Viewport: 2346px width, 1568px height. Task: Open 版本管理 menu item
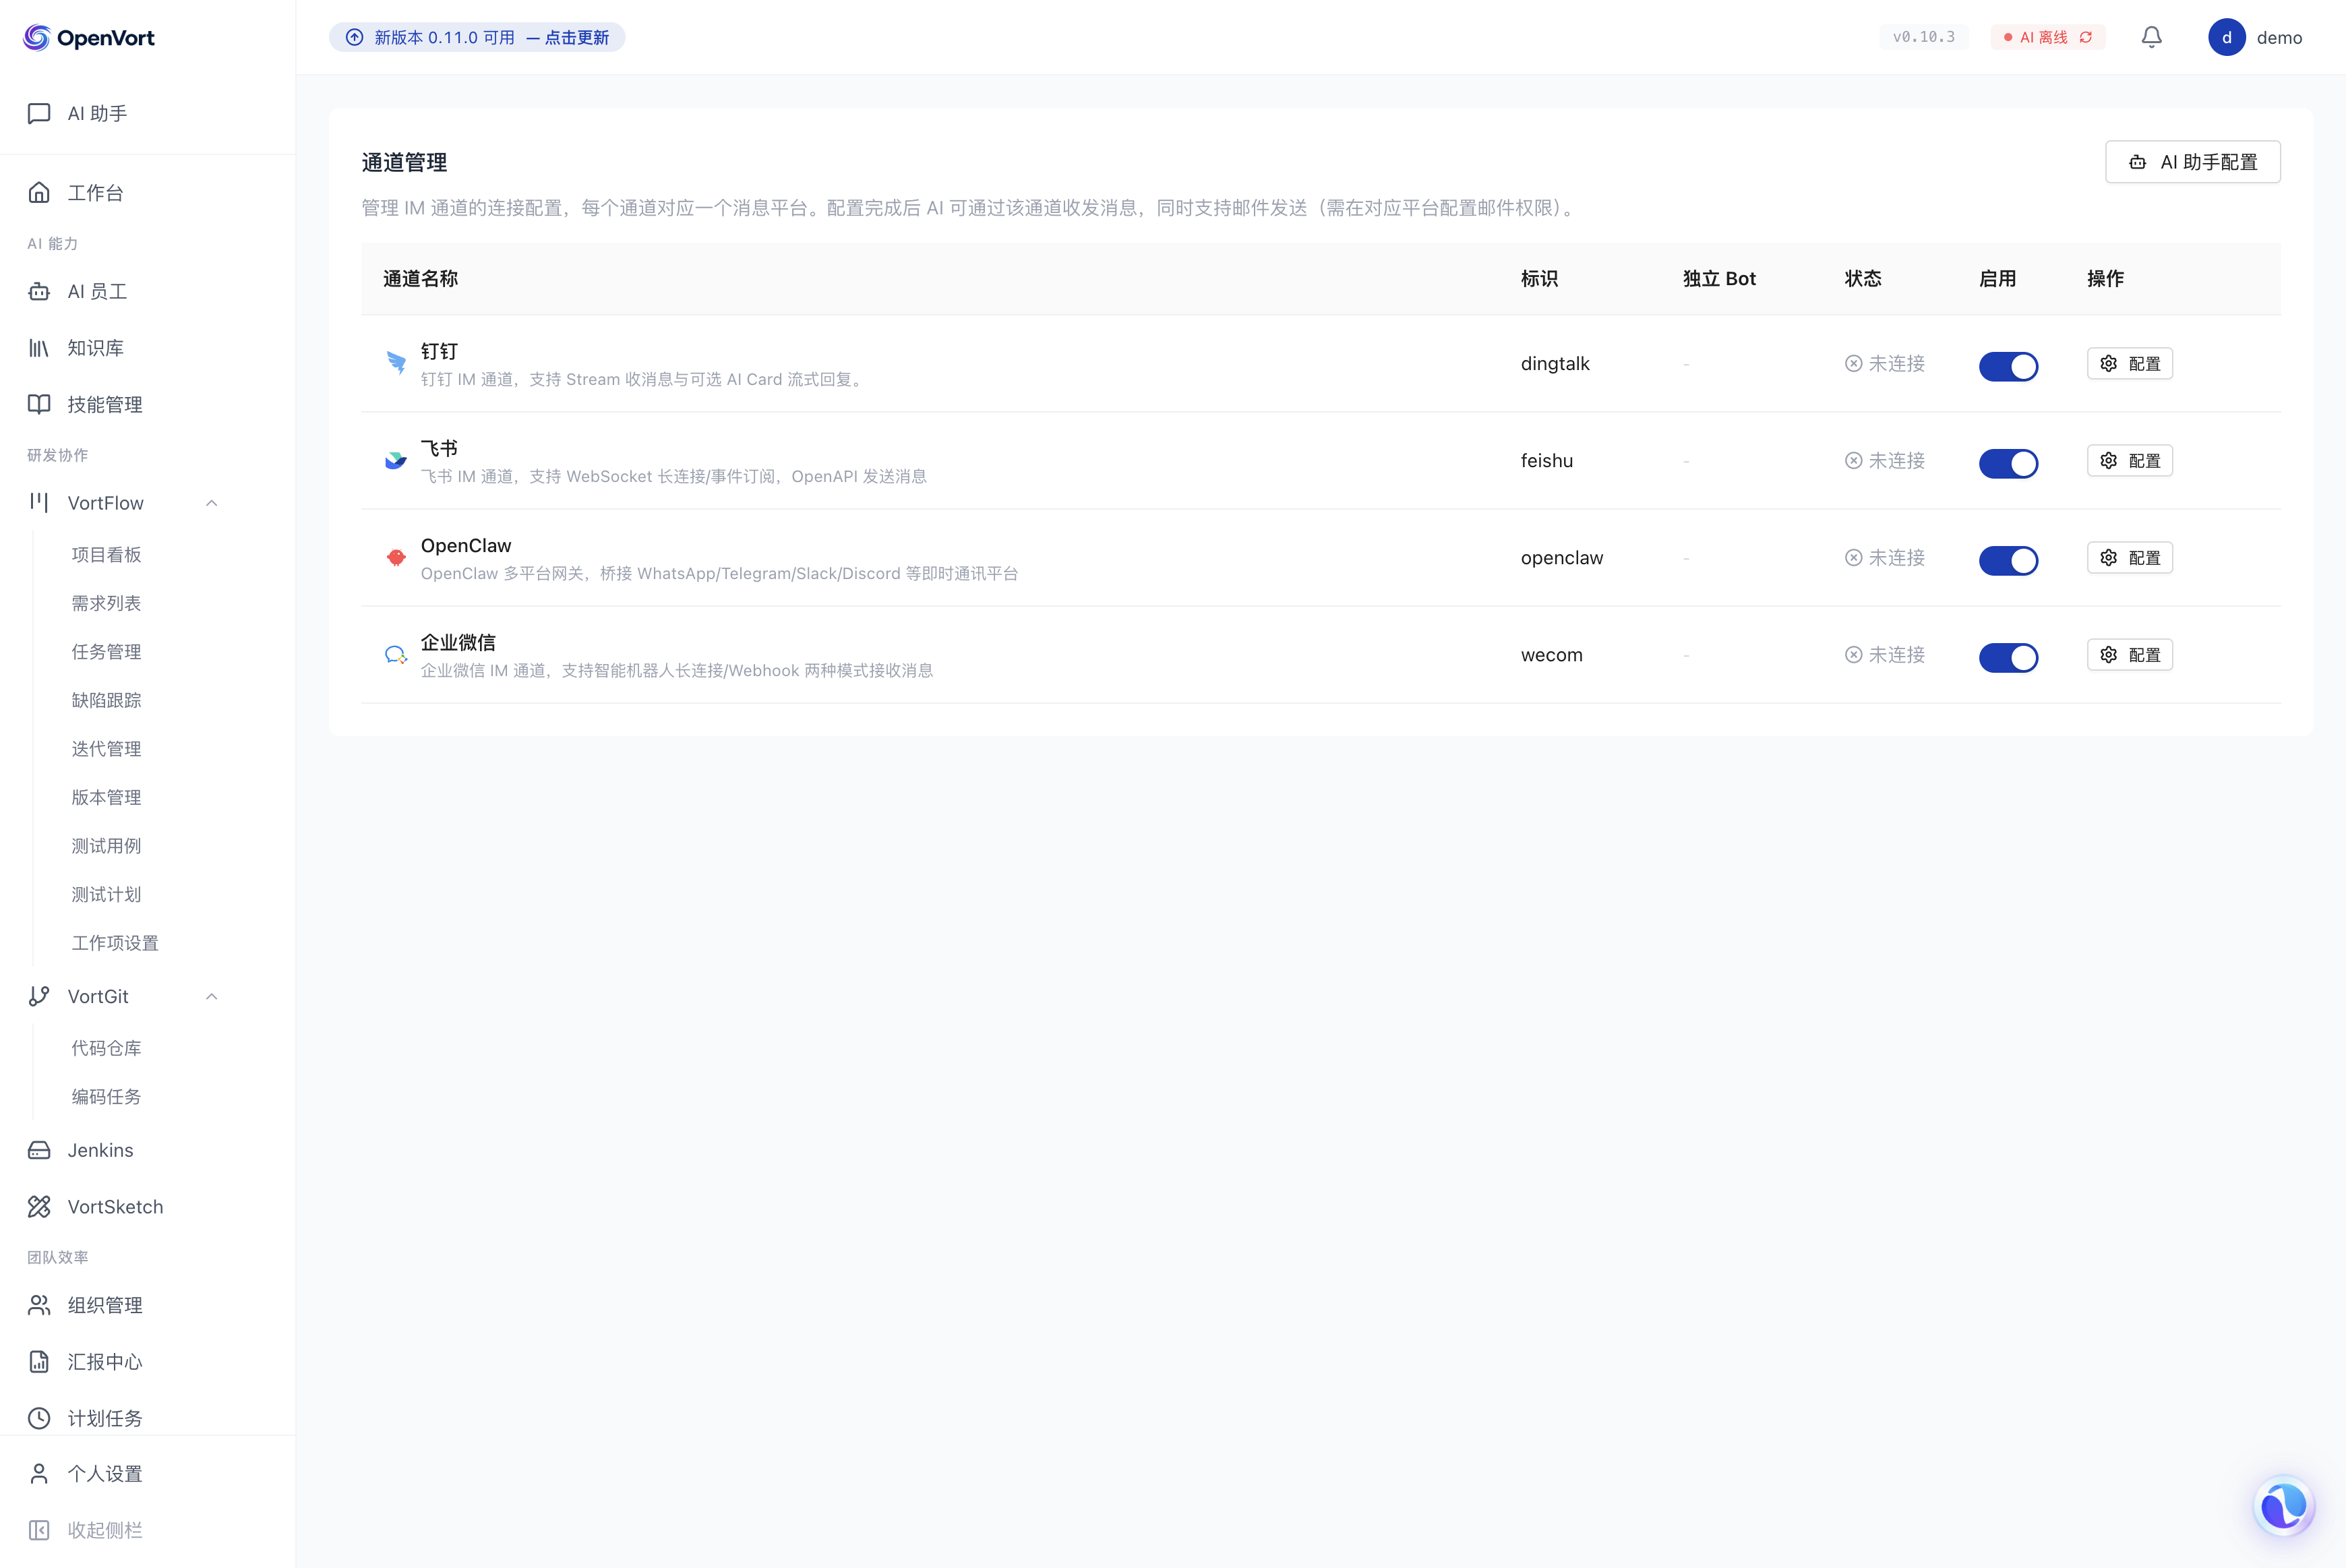point(106,797)
